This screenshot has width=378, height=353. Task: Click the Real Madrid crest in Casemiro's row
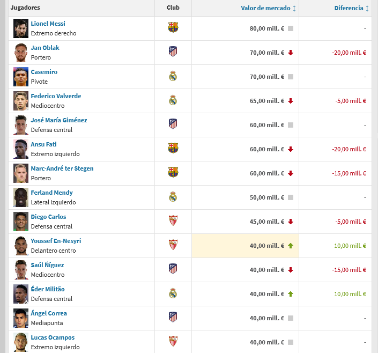point(173,76)
